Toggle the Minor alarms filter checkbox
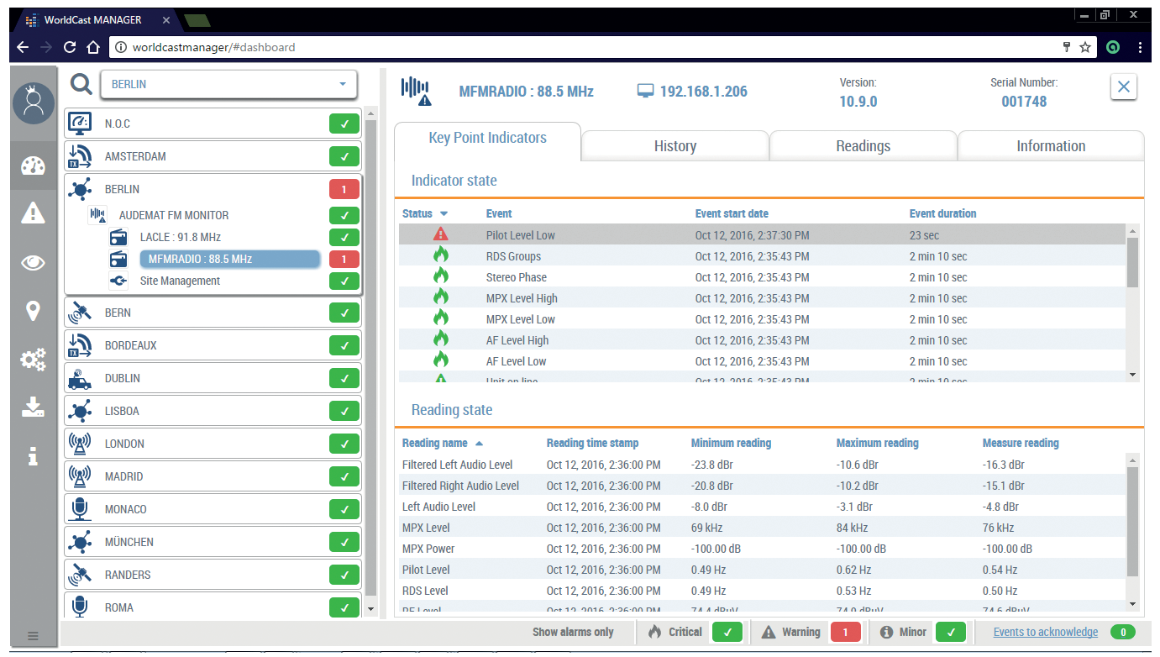Screen dimensions: 1160x657 click(951, 632)
